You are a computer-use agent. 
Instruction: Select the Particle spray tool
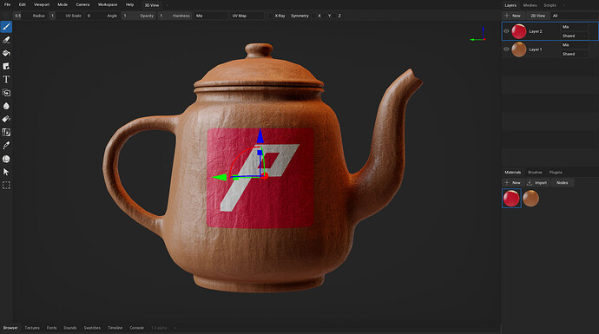pos(6,119)
